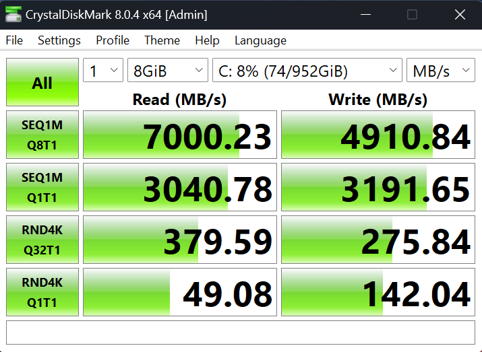This screenshot has height=352, width=482.
Task: Open the Profile menu
Action: [113, 40]
